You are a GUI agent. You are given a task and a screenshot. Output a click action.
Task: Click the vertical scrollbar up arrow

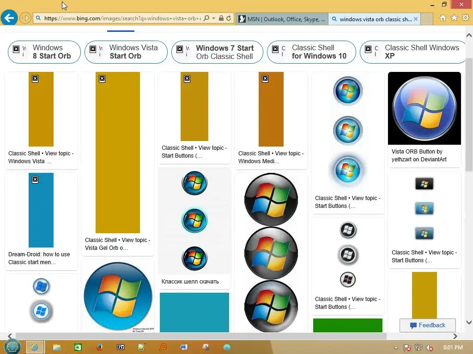469,35
